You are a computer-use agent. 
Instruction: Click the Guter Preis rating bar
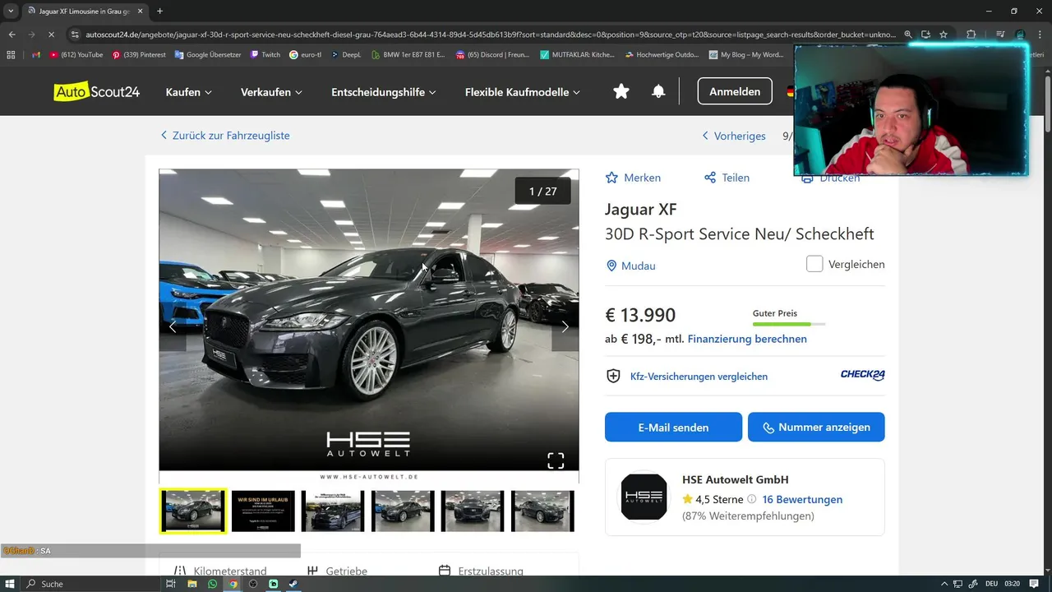point(789,324)
